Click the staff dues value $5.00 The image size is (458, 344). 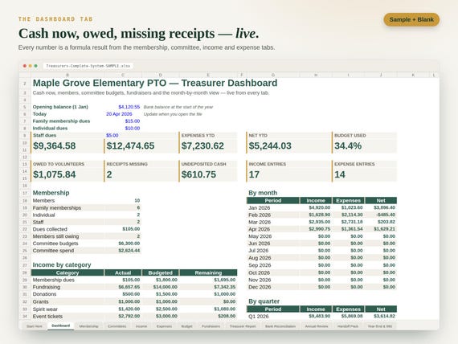coord(112,135)
